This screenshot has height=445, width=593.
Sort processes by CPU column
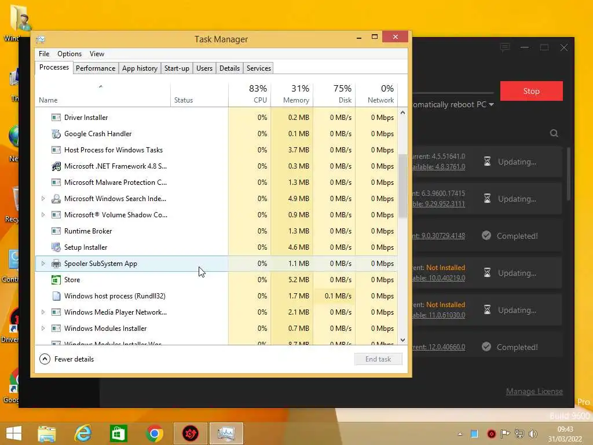tap(250, 93)
